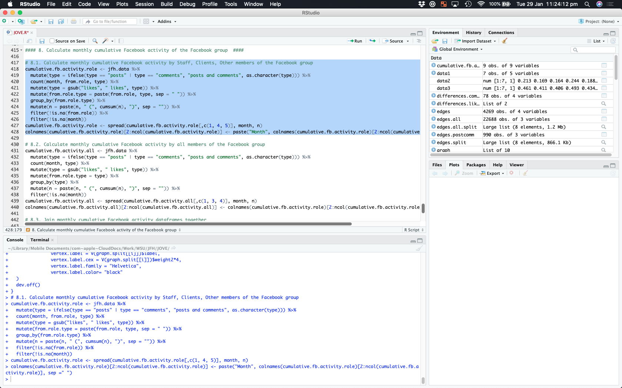Open the Import Dataset dropdown
This screenshot has height=388, width=622.
tap(476, 41)
